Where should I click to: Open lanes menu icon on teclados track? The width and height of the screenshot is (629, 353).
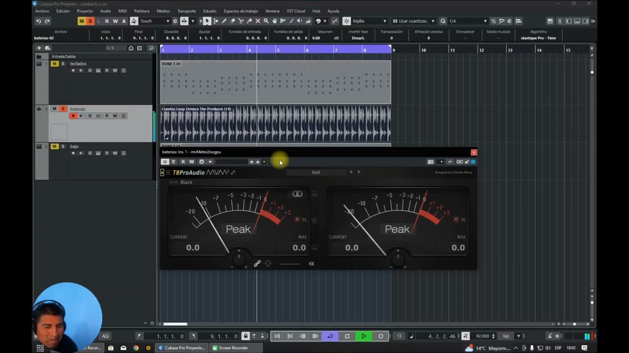click(123, 71)
